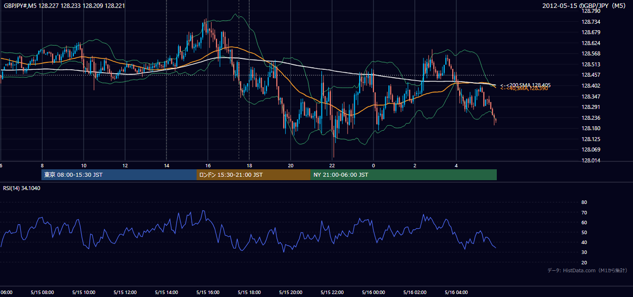
Task: Click the chart title 2012-05-15 のGBP/JPY (M5)
Action: [585, 6]
